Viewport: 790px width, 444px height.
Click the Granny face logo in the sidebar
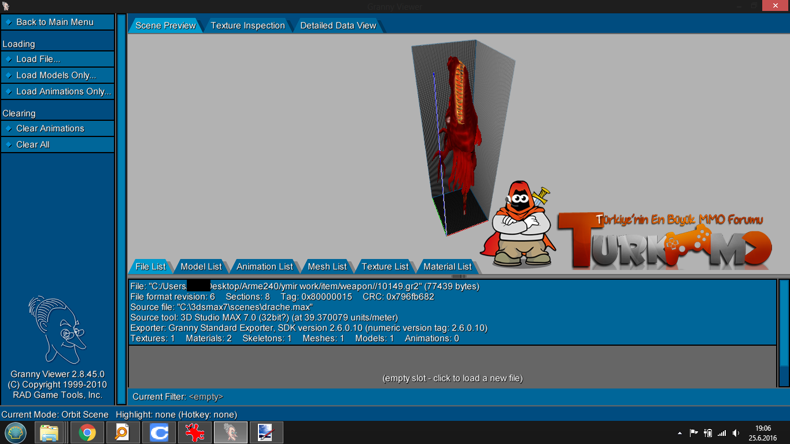[57, 330]
